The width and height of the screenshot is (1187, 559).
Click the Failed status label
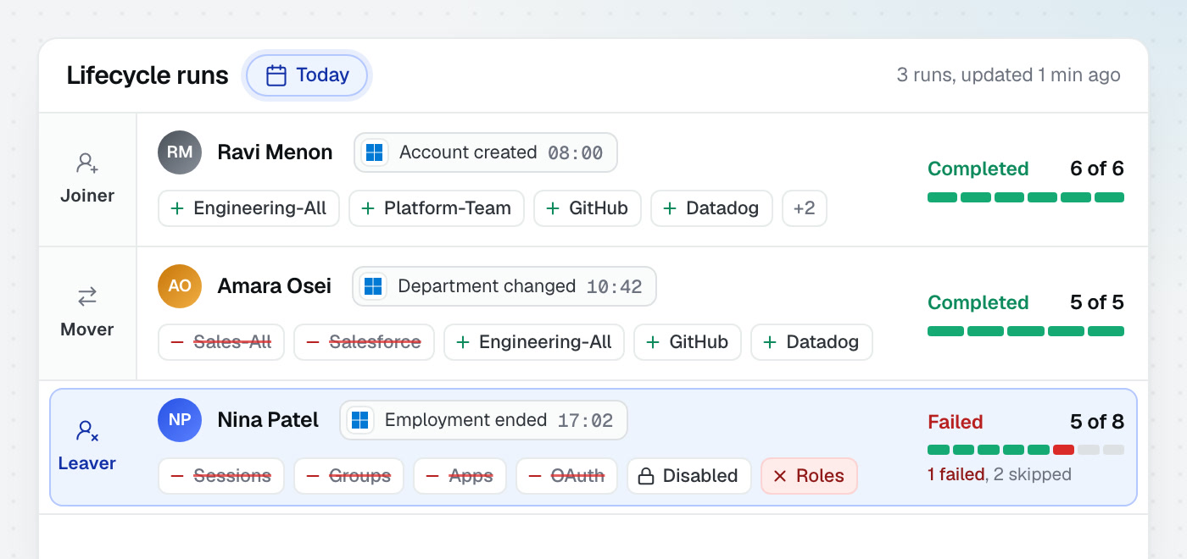tap(956, 422)
